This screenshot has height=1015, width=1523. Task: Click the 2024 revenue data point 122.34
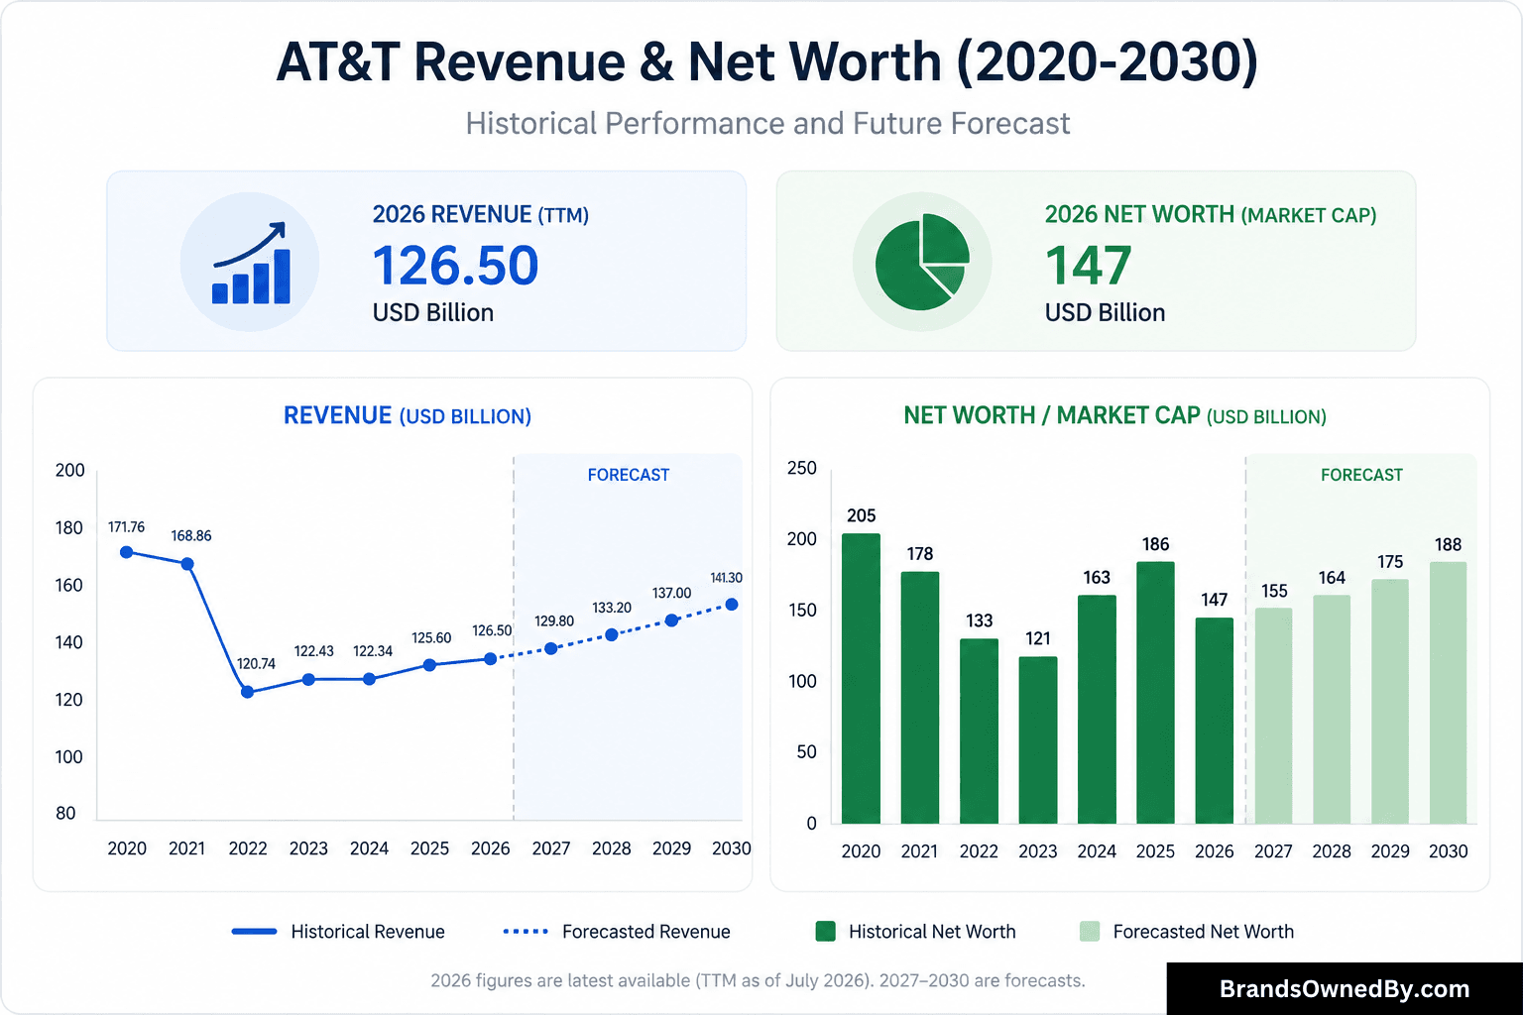369,679
